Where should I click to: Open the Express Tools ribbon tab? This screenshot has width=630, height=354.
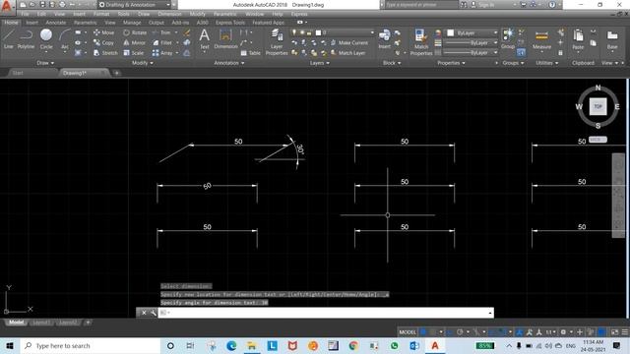[230, 23]
